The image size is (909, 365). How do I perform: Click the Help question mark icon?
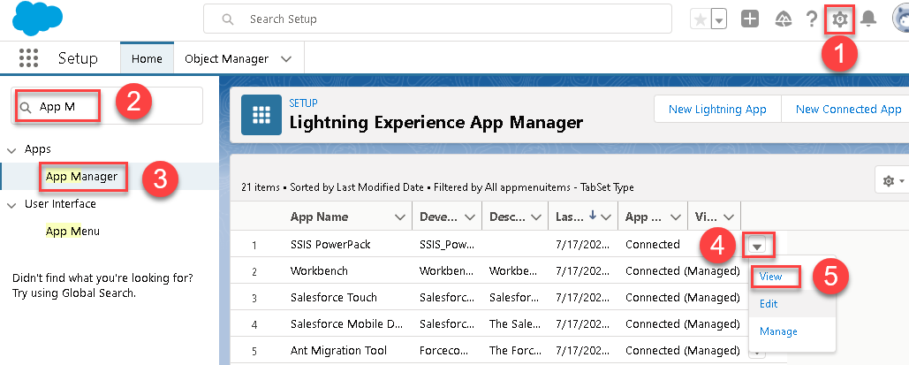[812, 19]
